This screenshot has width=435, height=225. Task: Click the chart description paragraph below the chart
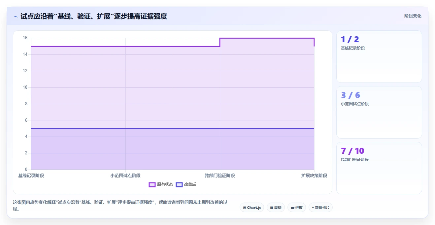click(120, 206)
